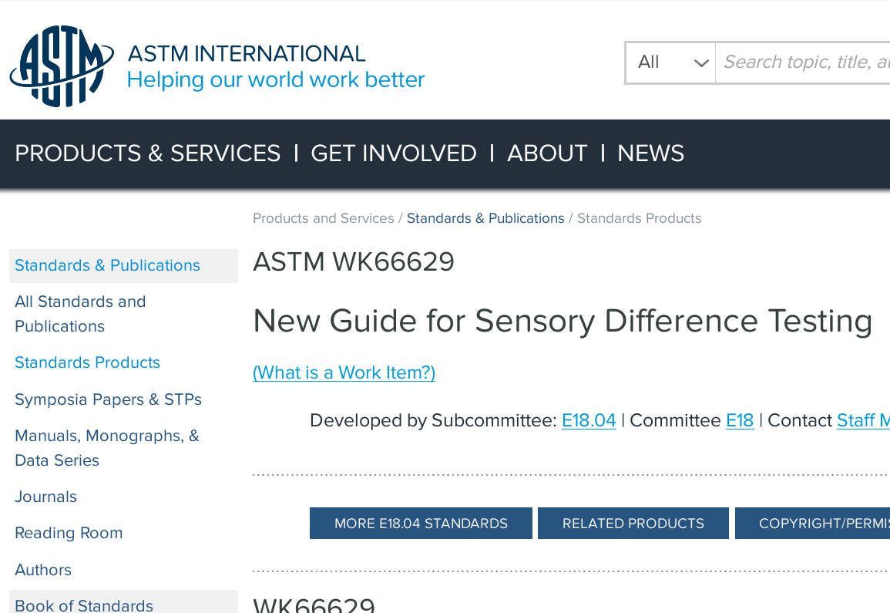Open Committee E18 link

[x=740, y=420]
